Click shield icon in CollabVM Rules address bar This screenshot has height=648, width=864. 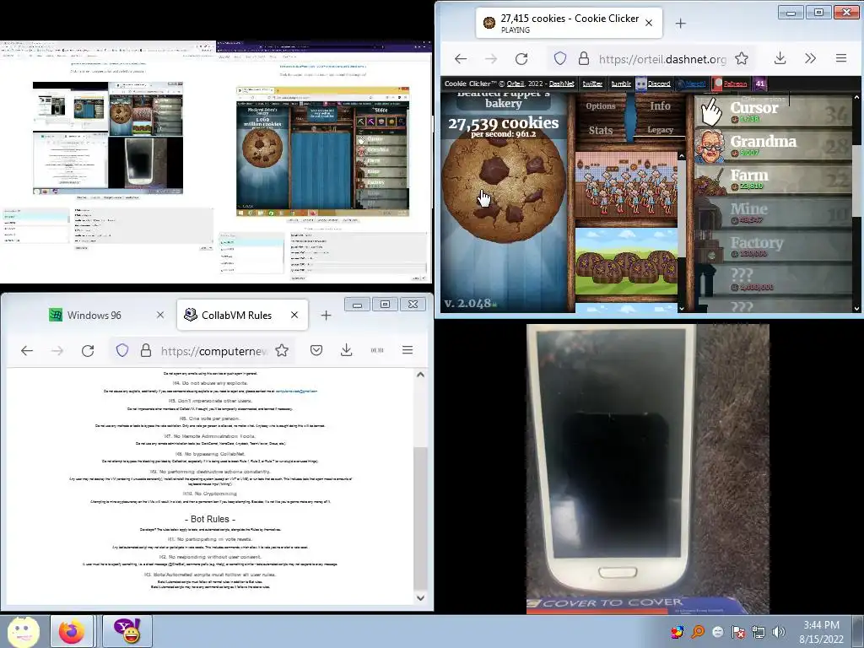point(122,350)
